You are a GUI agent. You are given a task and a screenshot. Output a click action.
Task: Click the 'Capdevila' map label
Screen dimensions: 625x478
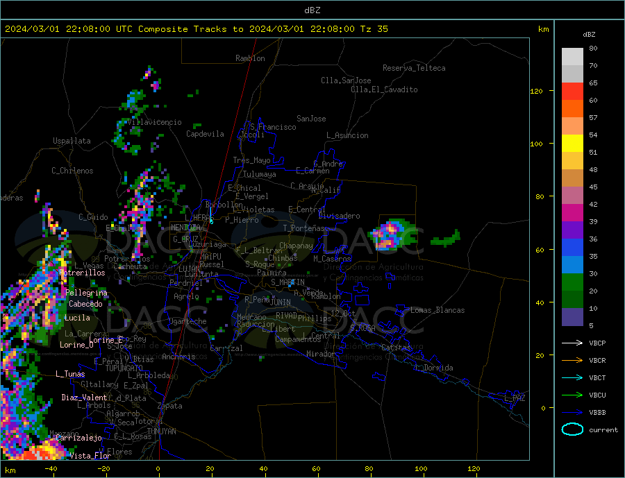point(205,134)
